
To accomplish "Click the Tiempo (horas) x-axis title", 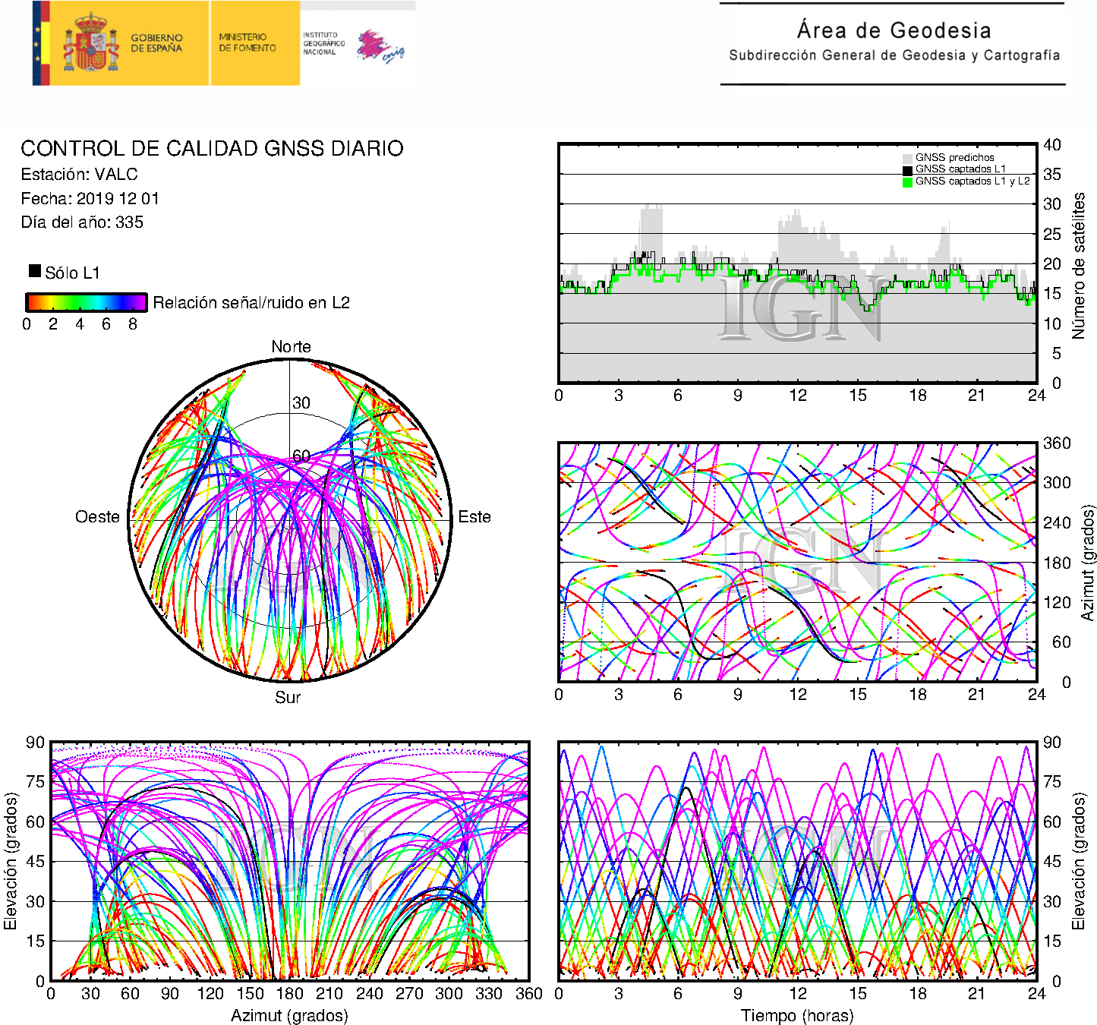I will (797, 1015).
